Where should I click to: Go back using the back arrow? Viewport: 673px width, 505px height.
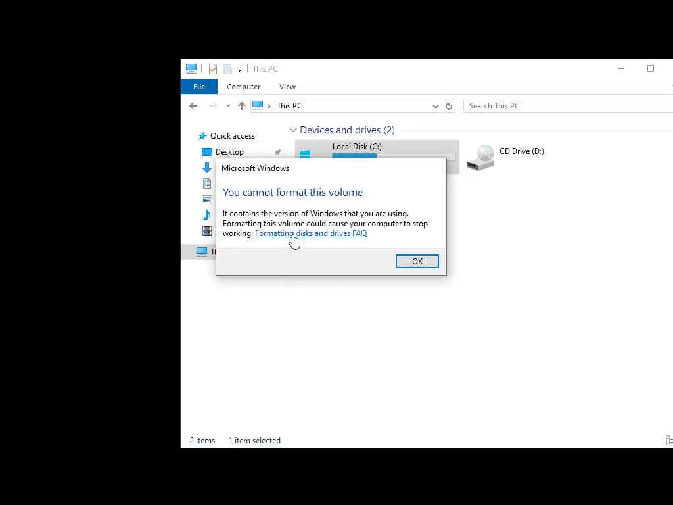click(193, 106)
